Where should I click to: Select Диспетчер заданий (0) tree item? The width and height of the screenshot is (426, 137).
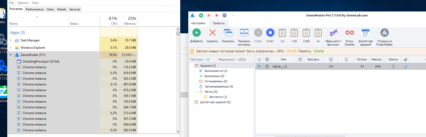tap(215, 102)
